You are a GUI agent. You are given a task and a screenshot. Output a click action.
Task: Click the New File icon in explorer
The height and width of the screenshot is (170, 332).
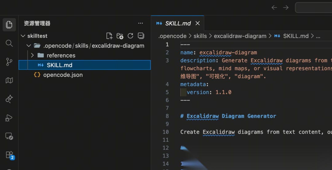point(109,36)
